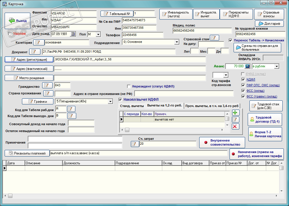Open Форма Т-2 Личная карточка
Image resolution: width=289 pixels, height=206 pixels.
click(265, 134)
